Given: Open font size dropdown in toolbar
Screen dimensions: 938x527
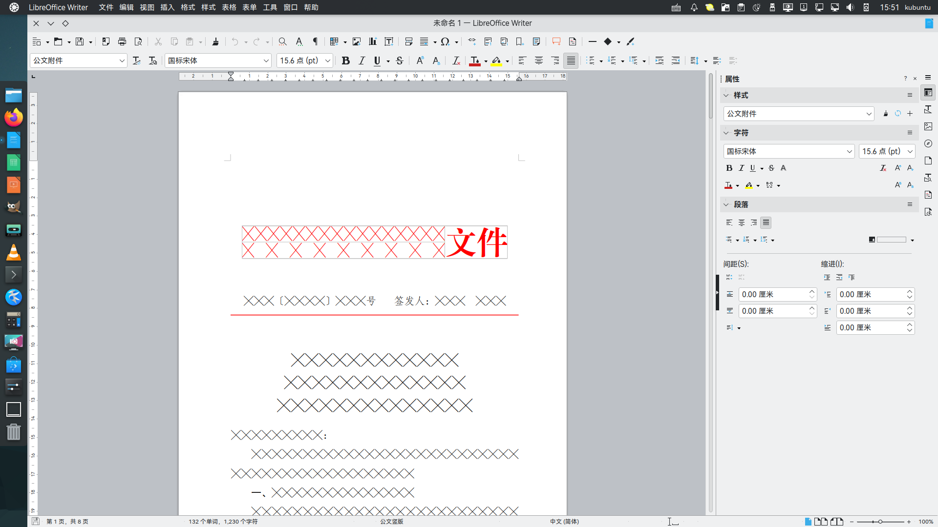Looking at the screenshot, I should [328, 61].
